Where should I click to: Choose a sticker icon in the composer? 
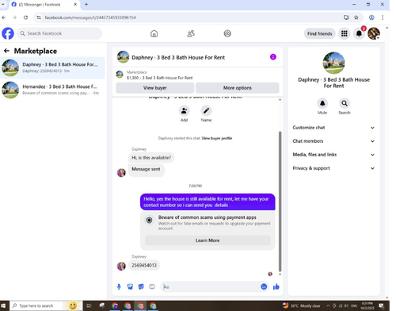[141, 286]
